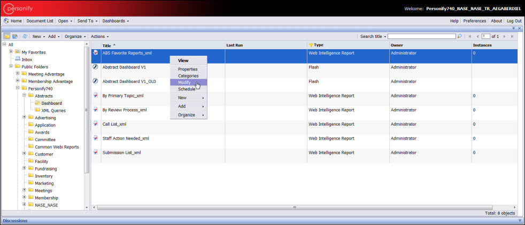Screen dimensions: 525x225
Task: Collapse the Abstracts folder
Action: pos(25,95)
